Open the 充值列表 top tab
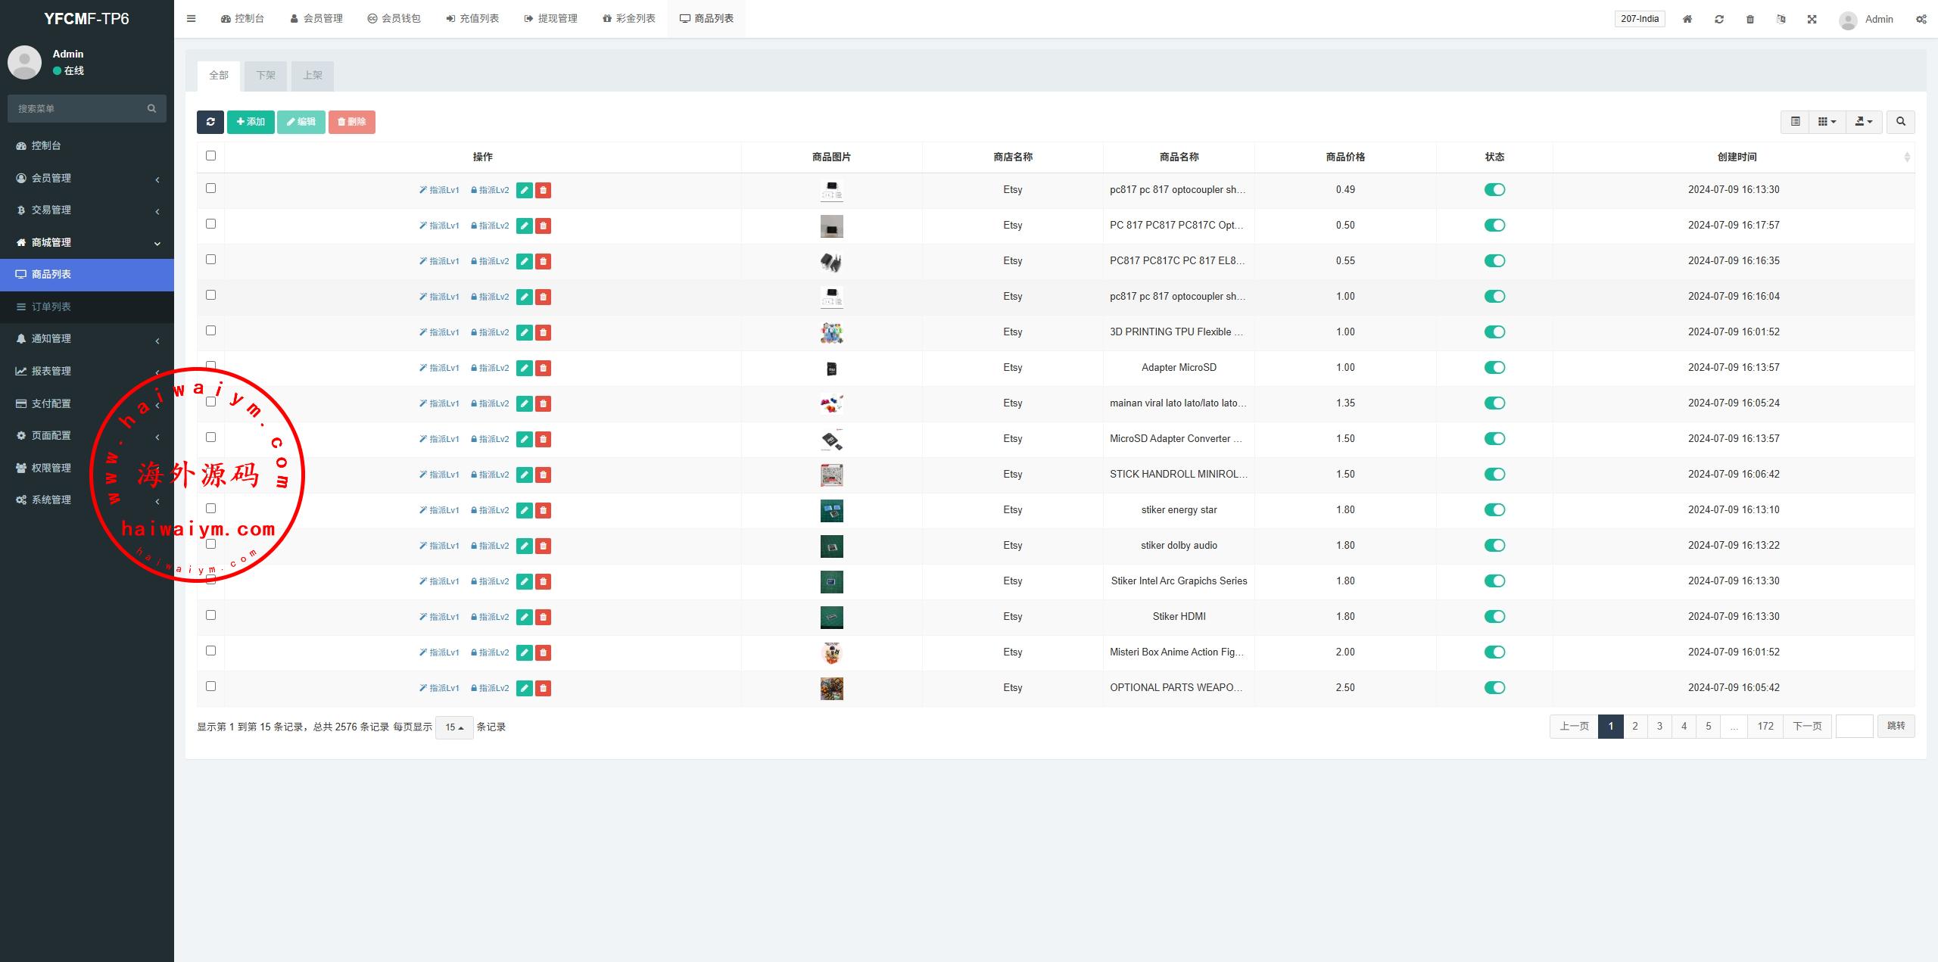The width and height of the screenshot is (1938, 962). click(472, 19)
